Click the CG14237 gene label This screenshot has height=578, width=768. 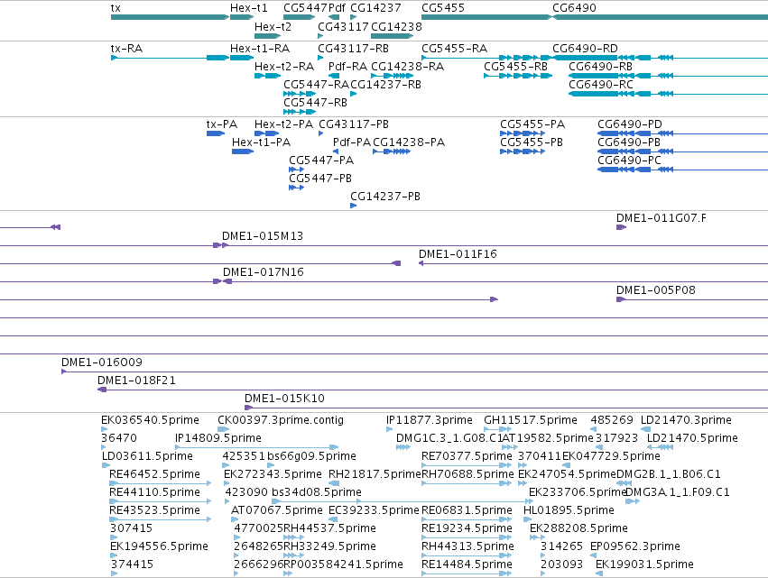point(375,8)
